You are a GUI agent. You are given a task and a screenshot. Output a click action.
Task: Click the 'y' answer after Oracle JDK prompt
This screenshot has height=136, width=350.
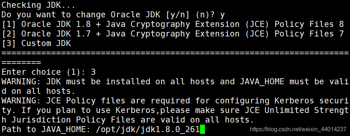[222, 15]
